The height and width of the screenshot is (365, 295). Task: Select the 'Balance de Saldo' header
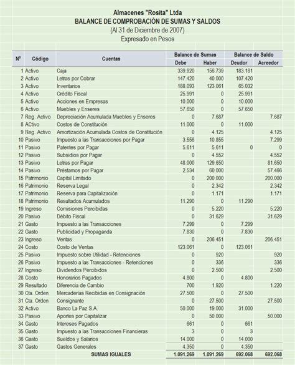click(x=254, y=55)
